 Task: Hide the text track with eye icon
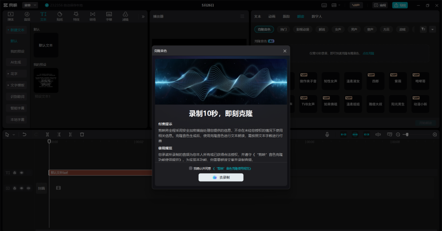coord(21,173)
